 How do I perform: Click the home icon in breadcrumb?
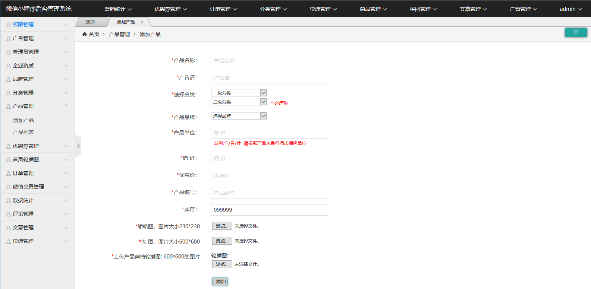click(x=85, y=34)
